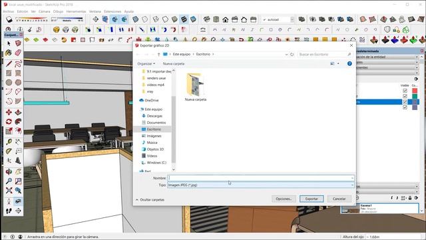Click the Sandbox From Contours tool
Screen dimensions: 426x240
point(363,19)
